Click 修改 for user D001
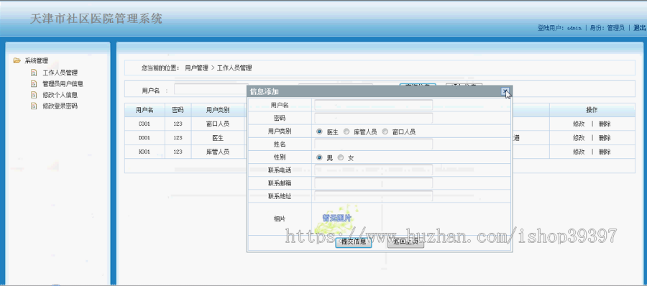Viewport: 647px width, 286px height. [579, 138]
